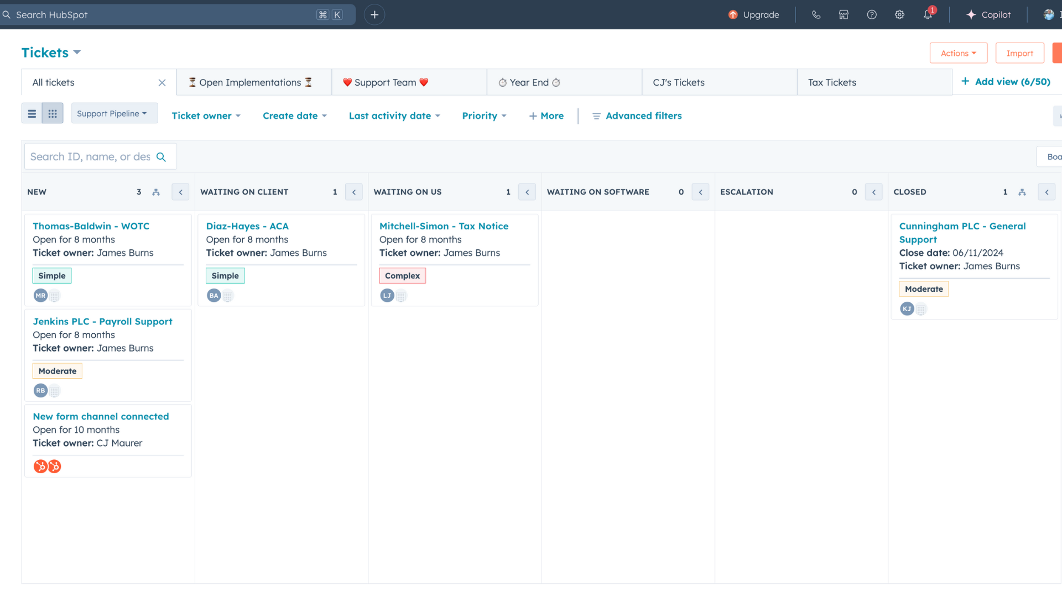Open the help question mark icon
Image resolution: width=1062 pixels, height=597 pixels.
[872, 15]
